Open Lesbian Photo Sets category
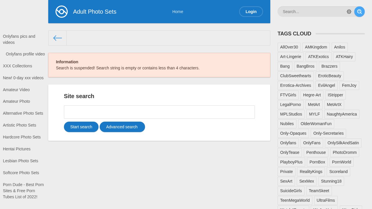This screenshot has width=372, height=209. (x=21, y=161)
